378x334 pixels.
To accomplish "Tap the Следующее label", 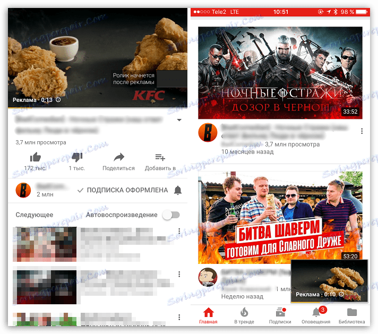I will point(35,215).
